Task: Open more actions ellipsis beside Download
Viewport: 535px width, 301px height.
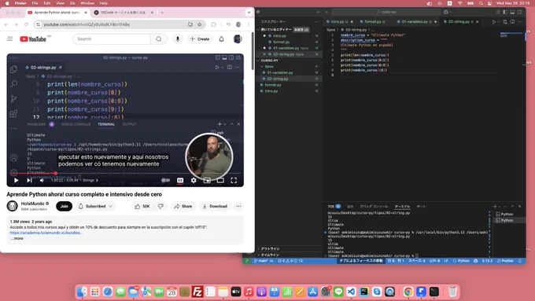Action: click(x=239, y=206)
